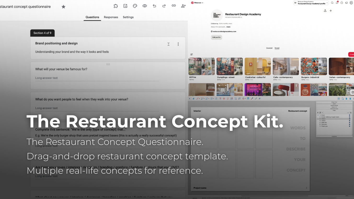This screenshot has width=354, height=199.
Task: Expand the Layers panel in the design app
Action: [334, 104]
